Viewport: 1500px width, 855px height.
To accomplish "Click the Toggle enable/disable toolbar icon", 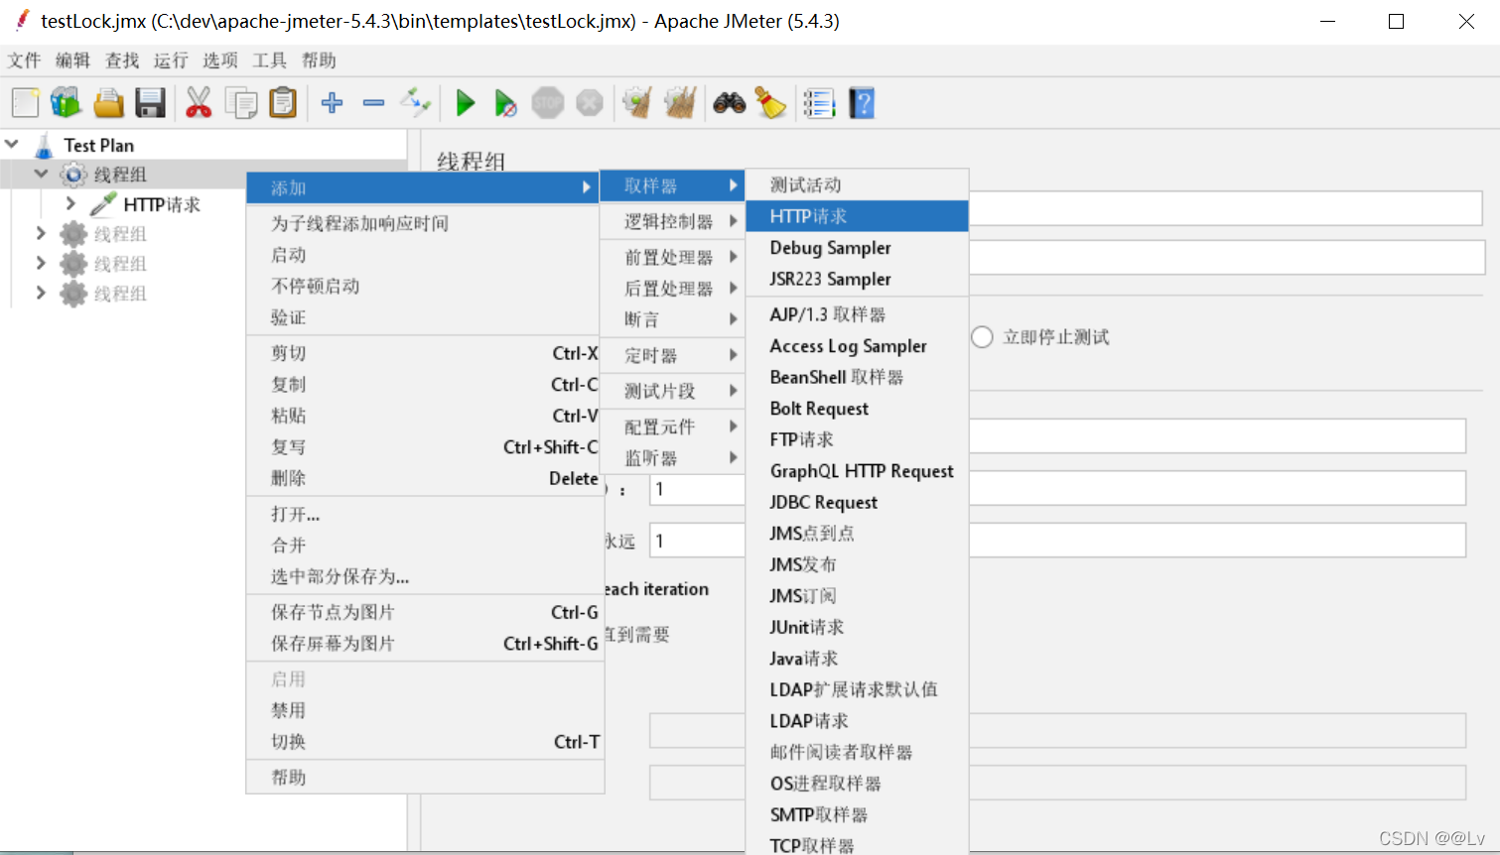I will (415, 102).
